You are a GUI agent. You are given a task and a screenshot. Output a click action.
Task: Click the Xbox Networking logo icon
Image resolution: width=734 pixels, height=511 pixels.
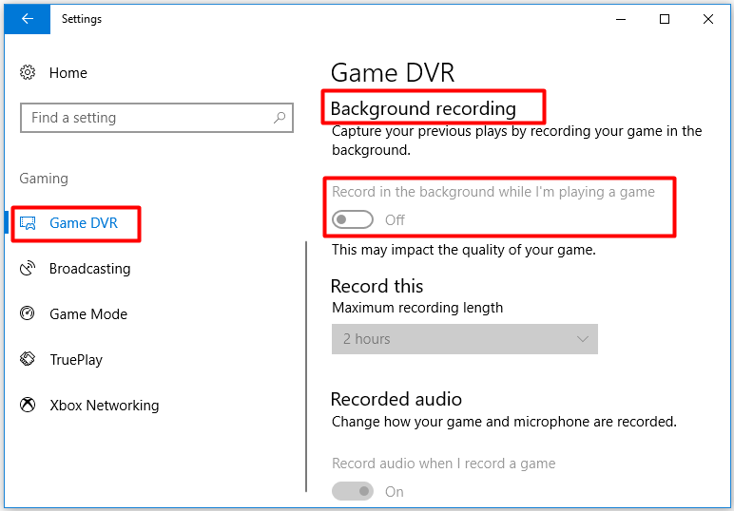[x=28, y=405]
